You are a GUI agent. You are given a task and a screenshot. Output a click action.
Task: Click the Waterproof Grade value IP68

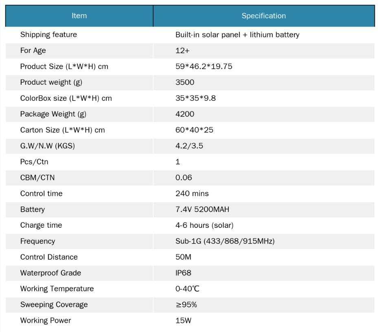pos(183,273)
